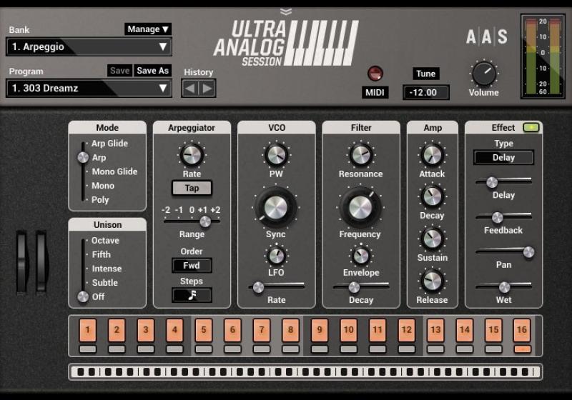572x400 pixels.
Task: Toggle the small button under step 3
Action: click(x=146, y=349)
